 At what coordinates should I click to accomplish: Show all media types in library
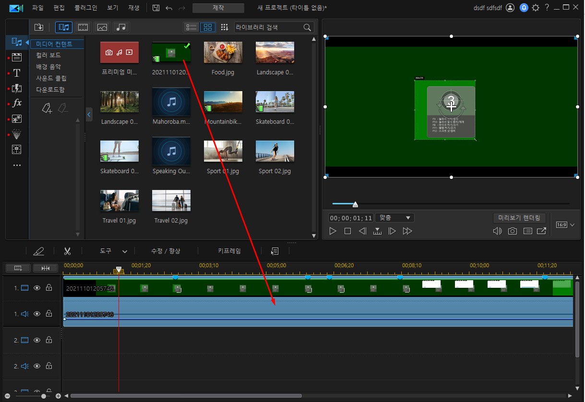[64, 27]
